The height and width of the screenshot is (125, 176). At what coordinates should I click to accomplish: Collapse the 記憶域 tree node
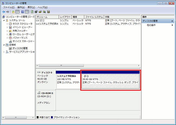pos(4,45)
